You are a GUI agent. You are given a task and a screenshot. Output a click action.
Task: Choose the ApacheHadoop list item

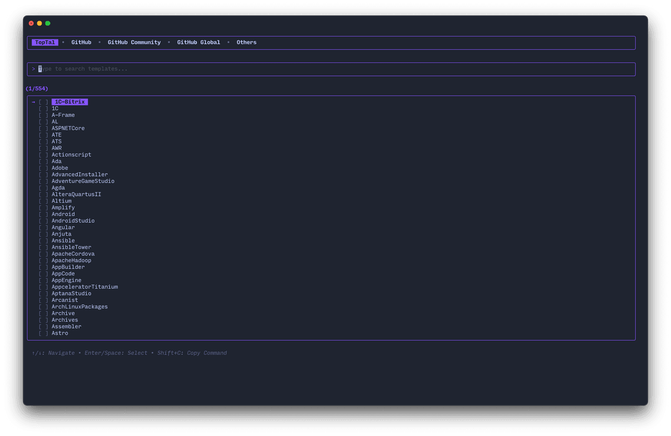coord(71,261)
